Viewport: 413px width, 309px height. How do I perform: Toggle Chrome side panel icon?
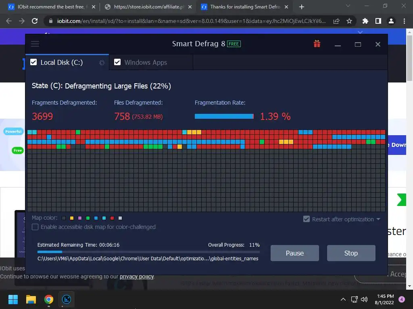coord(378,21)
